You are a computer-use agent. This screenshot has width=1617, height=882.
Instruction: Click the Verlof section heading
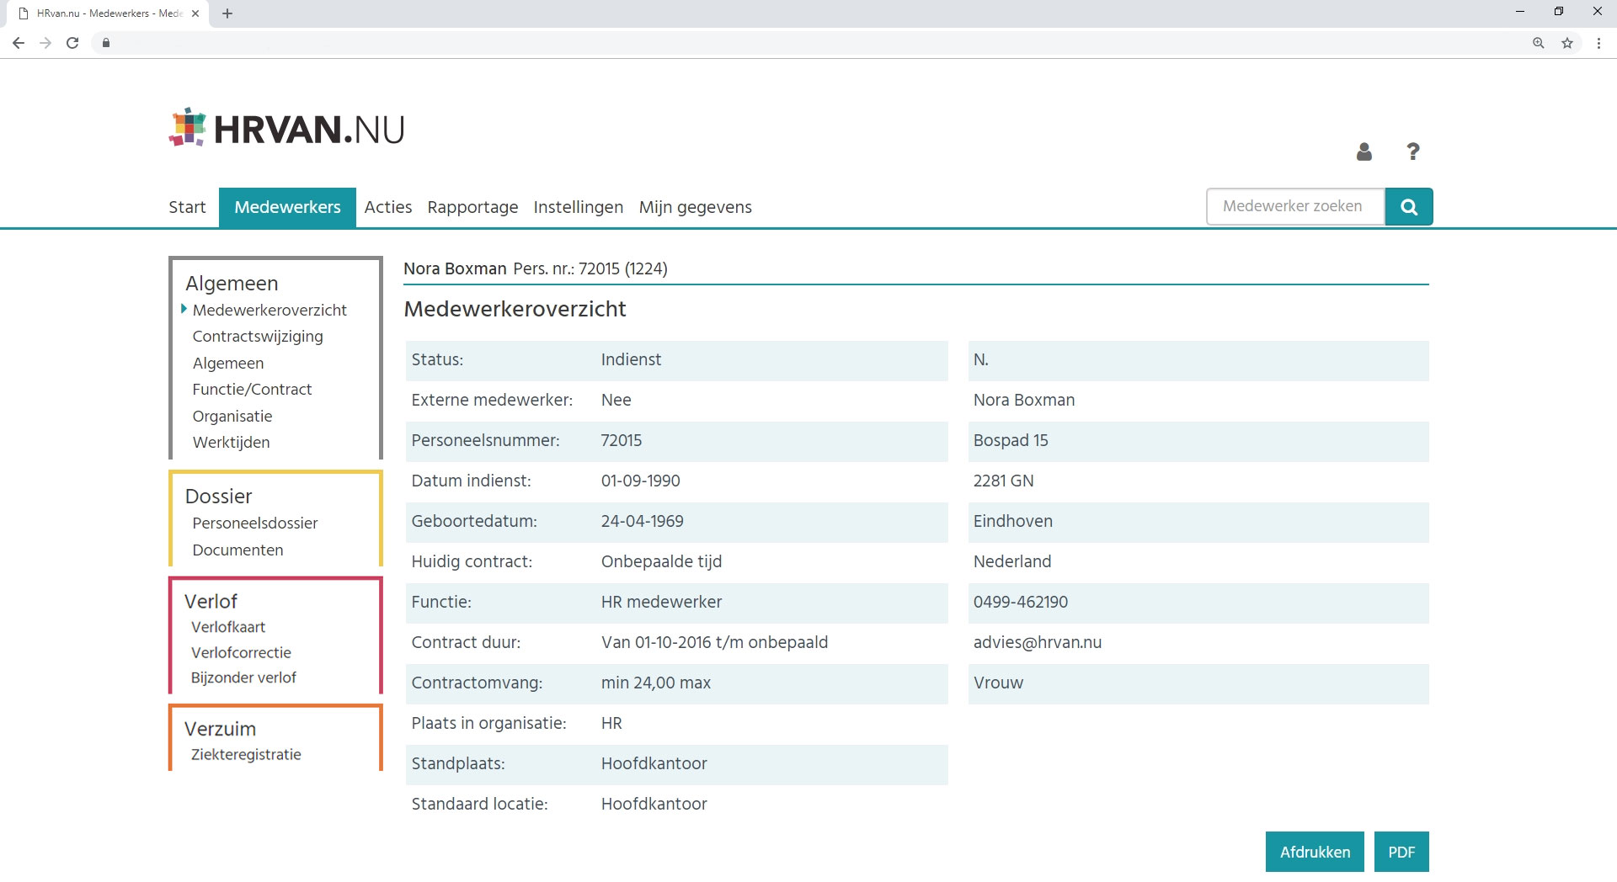(x=211, y=602)
